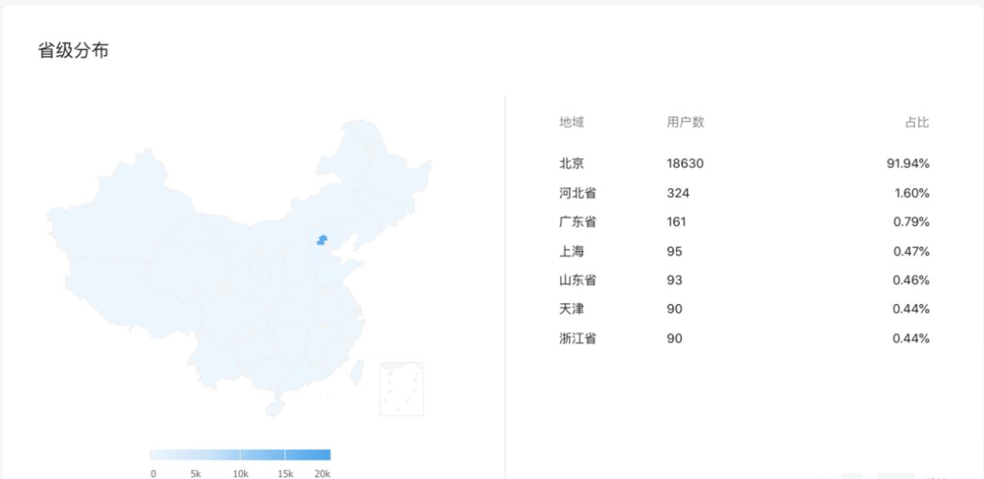Click the map legend color gradient bar
Image resolution: width=984 pixels, height=479 pixels.
tap(240, 454)
